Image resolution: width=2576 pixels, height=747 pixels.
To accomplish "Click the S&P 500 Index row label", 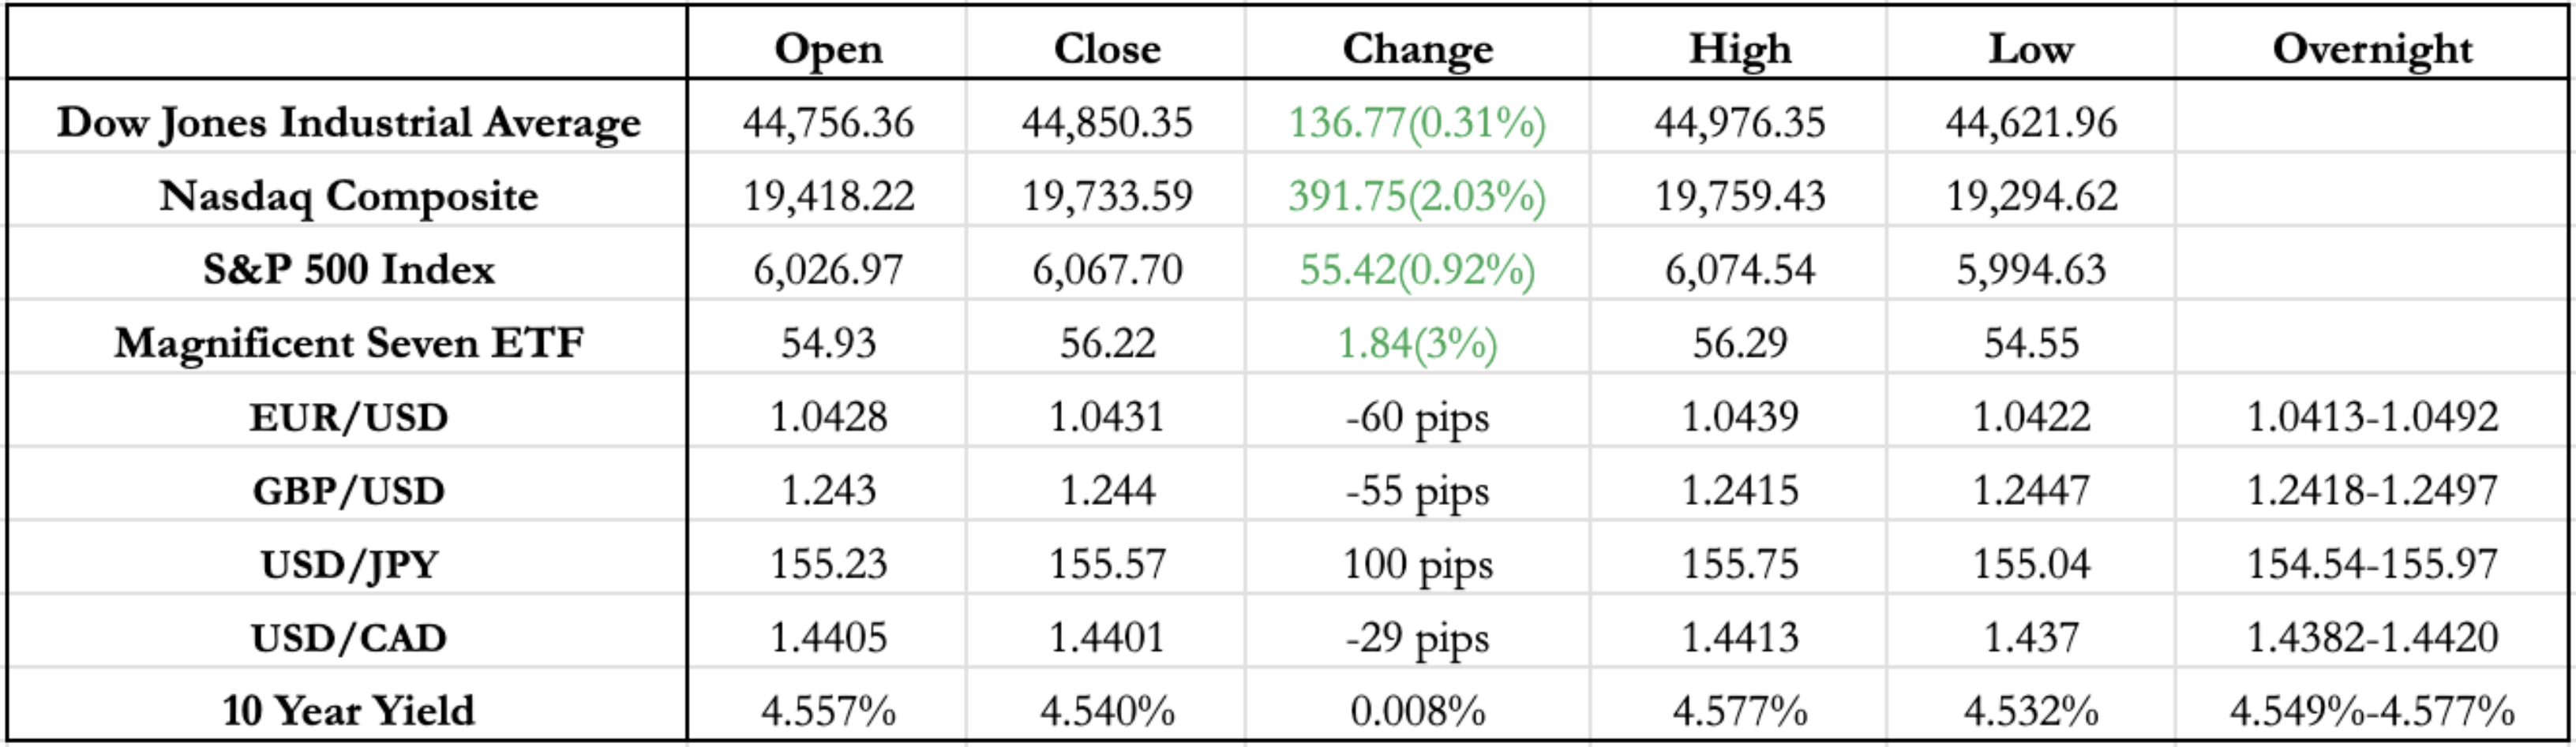I will click(x=349, y=270).
